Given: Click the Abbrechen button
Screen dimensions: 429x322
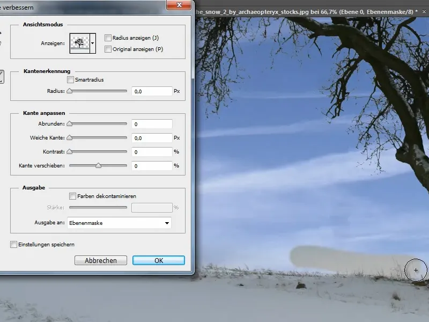Looking at the screenshot, I should (x=101, y=260).
